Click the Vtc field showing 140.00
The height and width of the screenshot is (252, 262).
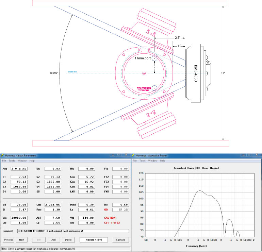[x=87, y=218]
